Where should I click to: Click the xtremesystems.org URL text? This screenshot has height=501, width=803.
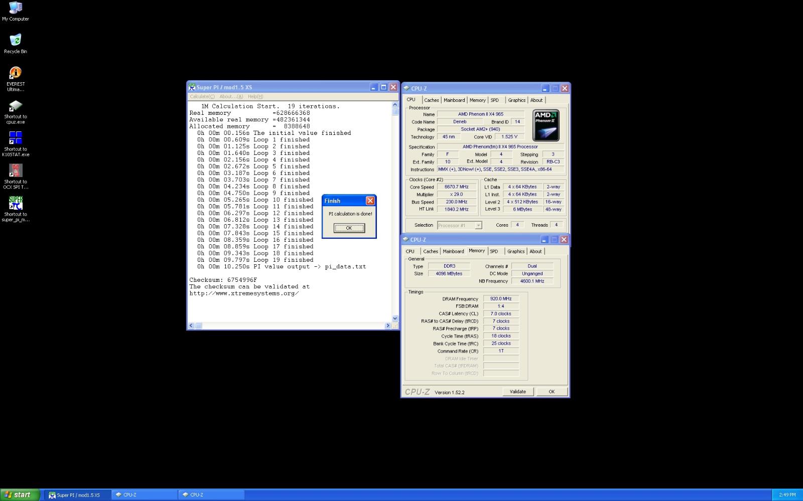coord(244,293)
